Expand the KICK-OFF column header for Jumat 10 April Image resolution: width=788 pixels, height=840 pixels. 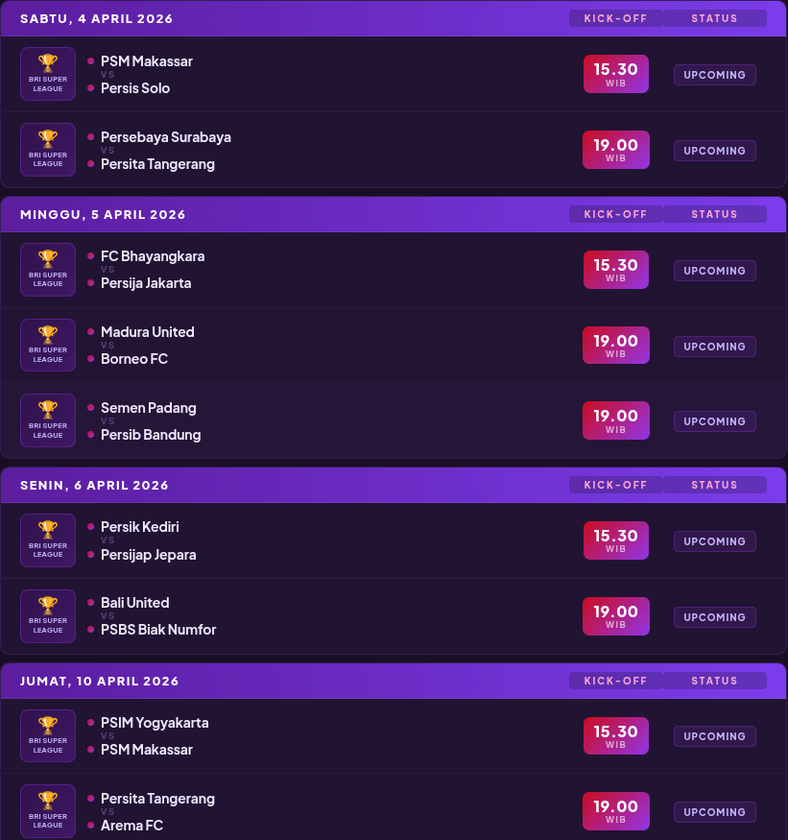[x=615, y=680]
